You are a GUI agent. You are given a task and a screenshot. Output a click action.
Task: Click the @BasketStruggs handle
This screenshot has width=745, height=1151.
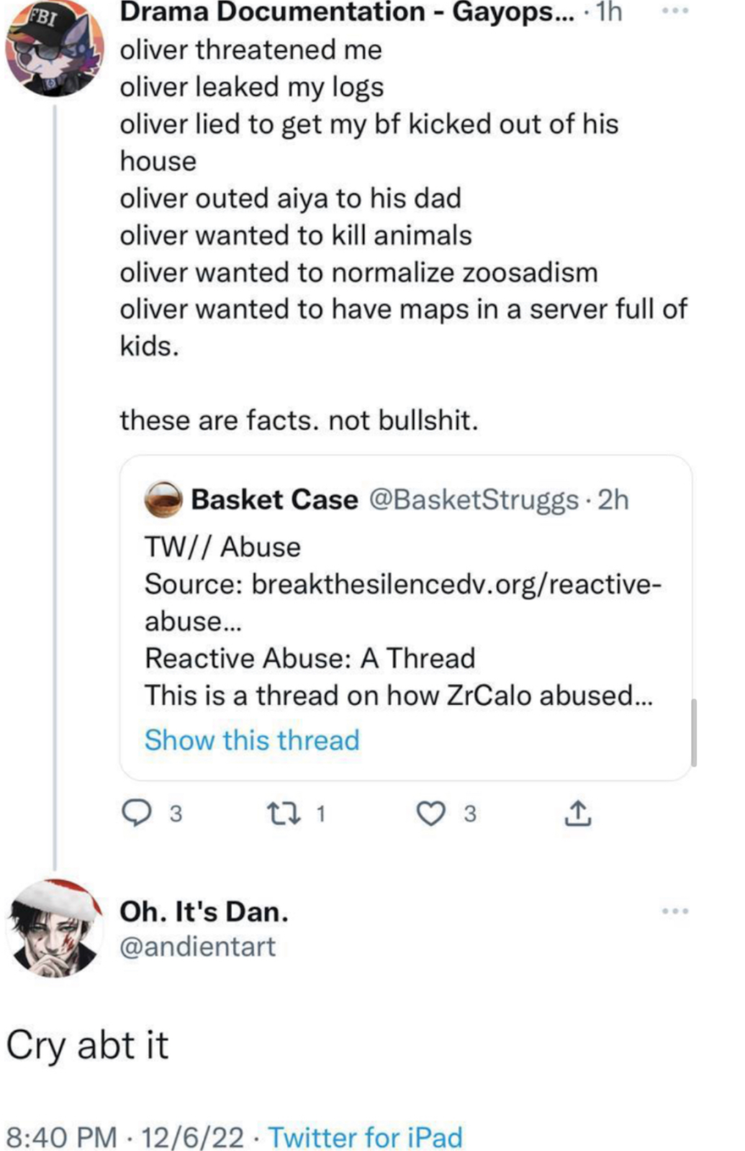tap(474, 499)
